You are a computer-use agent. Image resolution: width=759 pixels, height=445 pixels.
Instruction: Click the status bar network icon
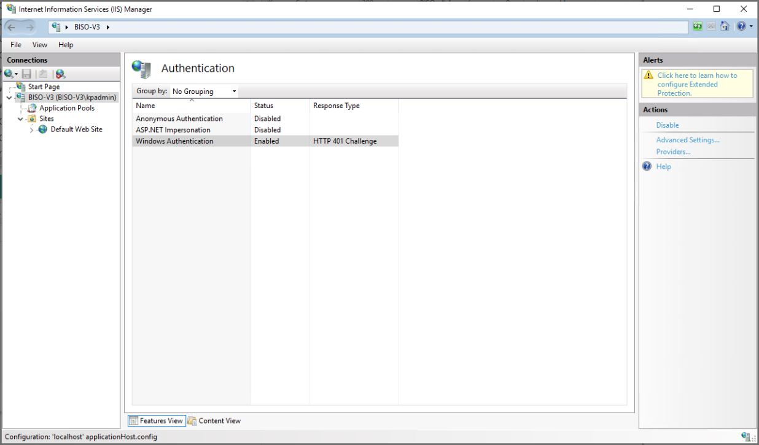click(x=746, y=436)
